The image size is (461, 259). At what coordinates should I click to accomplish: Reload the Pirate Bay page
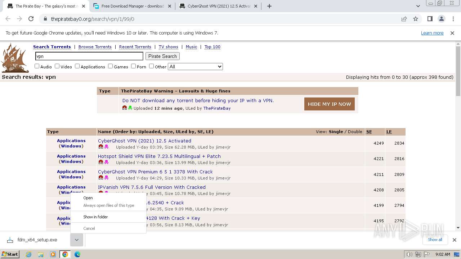(x=31, y=19)
